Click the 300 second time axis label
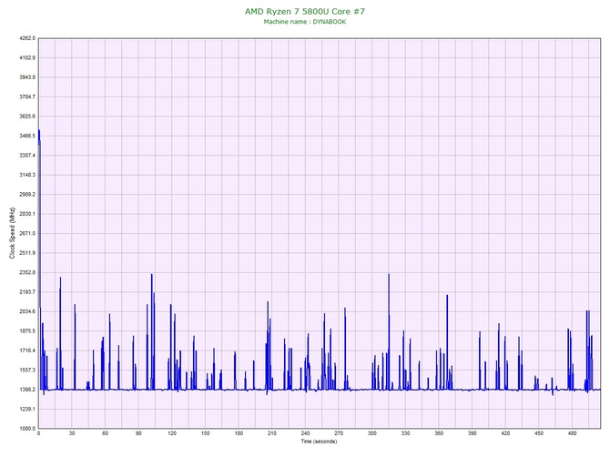Screen dimensions: 610x457 pos(371,433)
